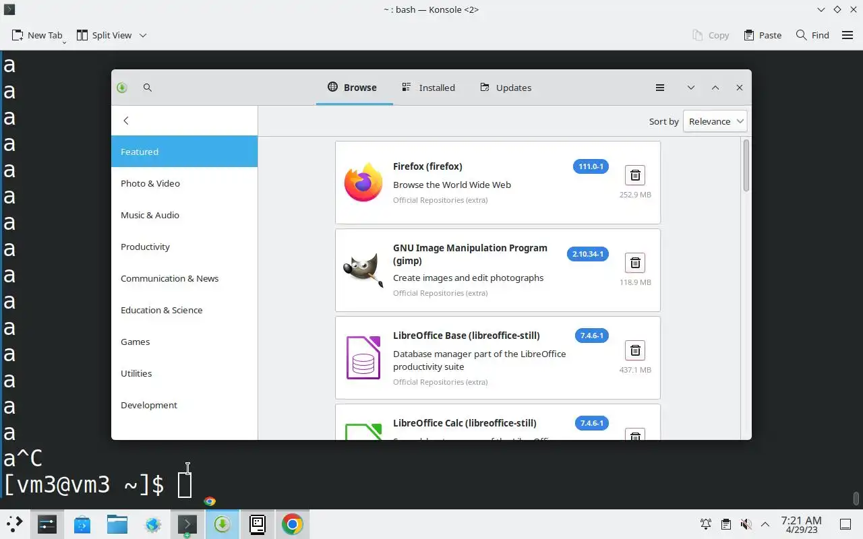Remove LibreOffice Calc via trash button
Viewport: 863px width, 539px height.
(635, 435)
